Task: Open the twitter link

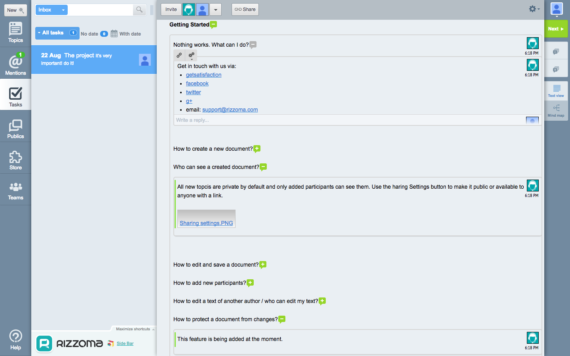Action: [194, 92]
